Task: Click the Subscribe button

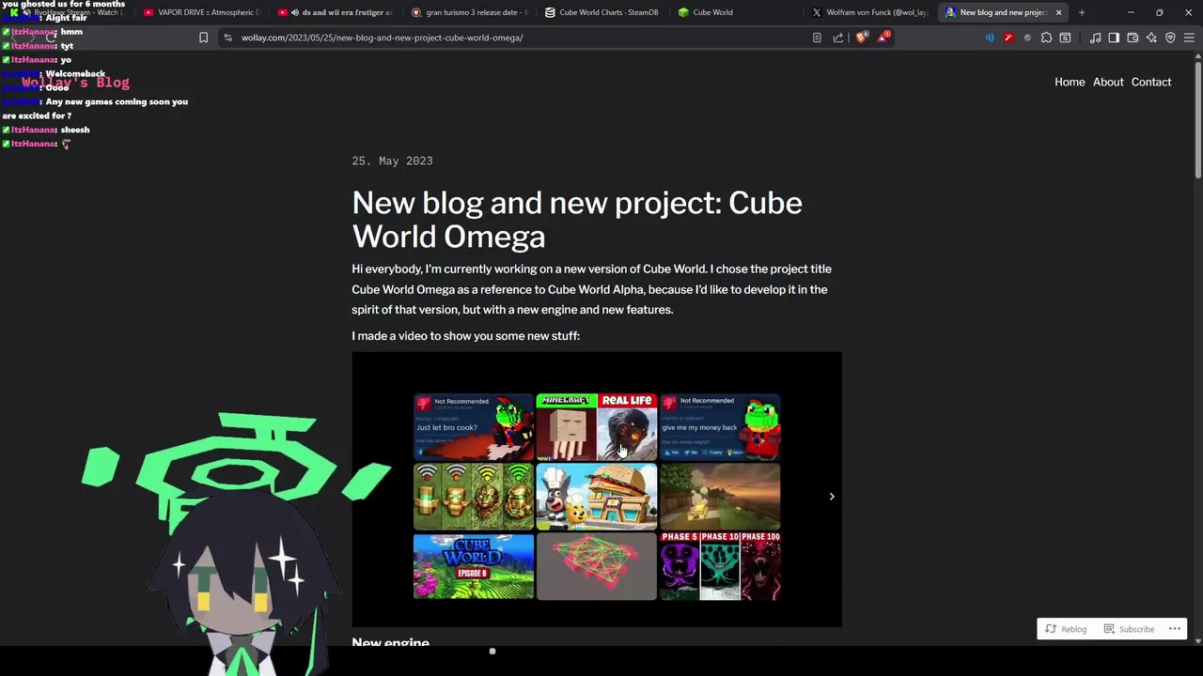Action: tap(1129, 629)
